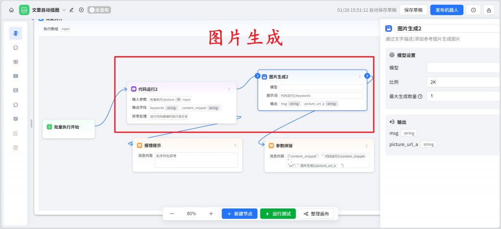Image resolution: width=501 pixels, height=229 pixels.
Task: Open the 报错提示 node three-dot menu
Action: (x=235, y=146)
